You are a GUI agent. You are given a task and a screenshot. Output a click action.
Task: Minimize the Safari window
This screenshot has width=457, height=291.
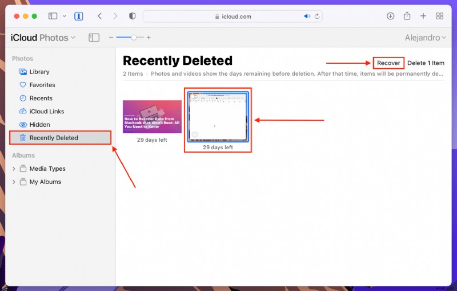[26, 17]
